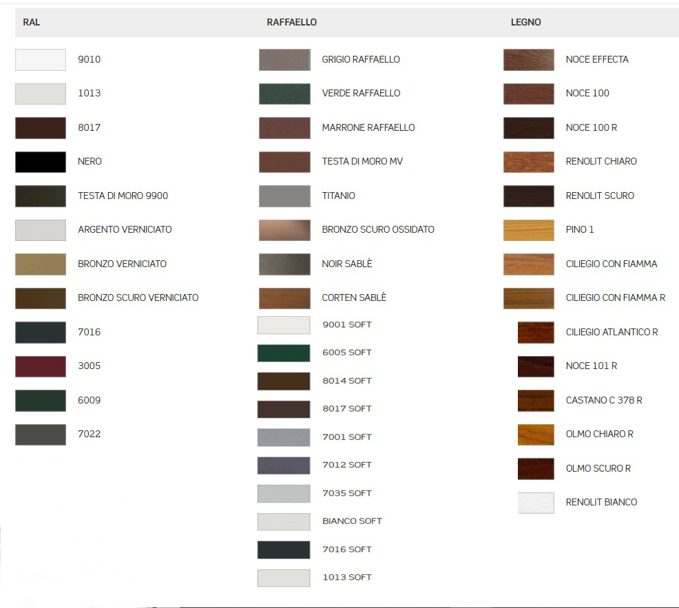Select the Olmo Scuro R swatch
This screenshot has height=608, width=679.
pos(536,468)
